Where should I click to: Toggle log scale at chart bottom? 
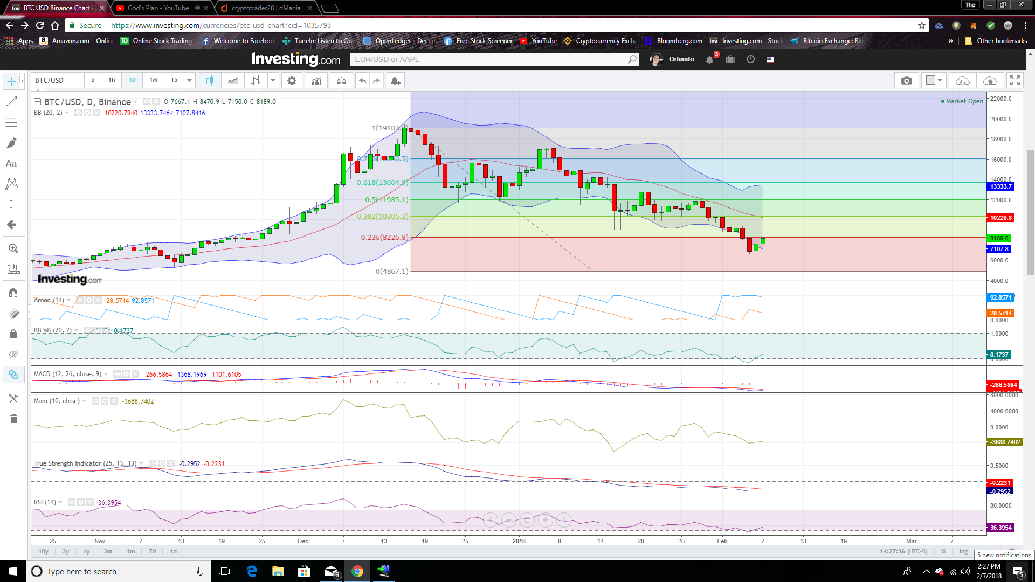(963, 551)
